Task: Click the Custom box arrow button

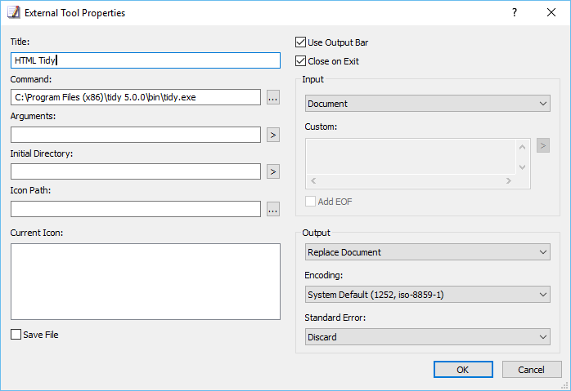Action: point(543,146)
